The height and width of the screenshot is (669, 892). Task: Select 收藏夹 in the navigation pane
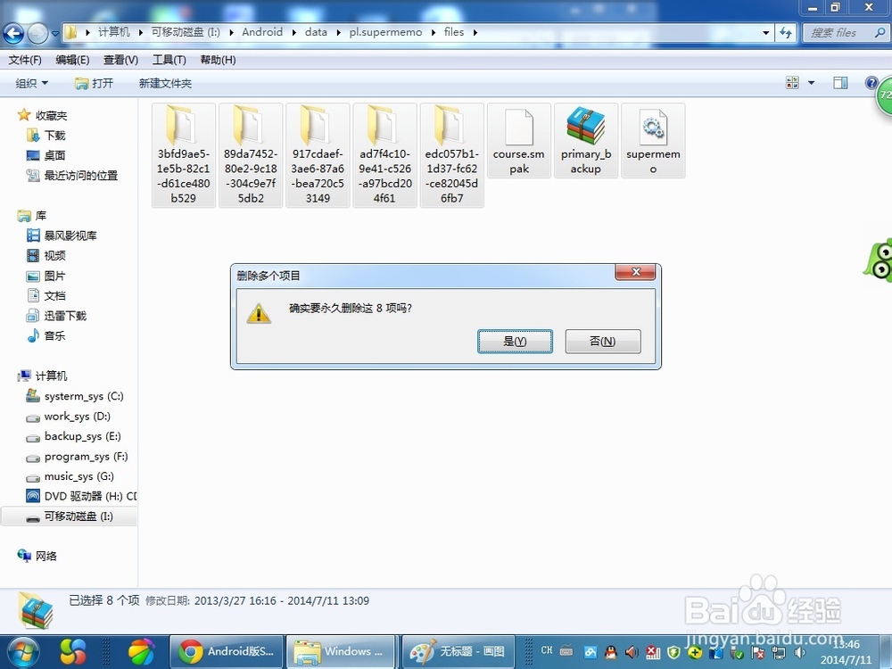pos(51,115)
